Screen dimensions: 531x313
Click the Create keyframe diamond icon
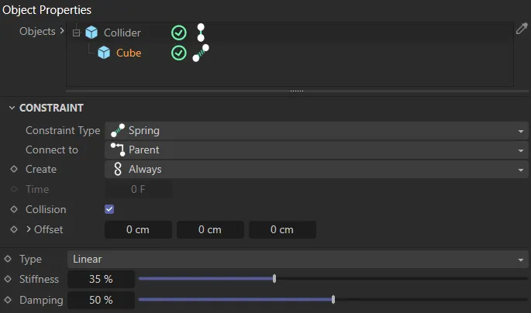tap(13, 169)
